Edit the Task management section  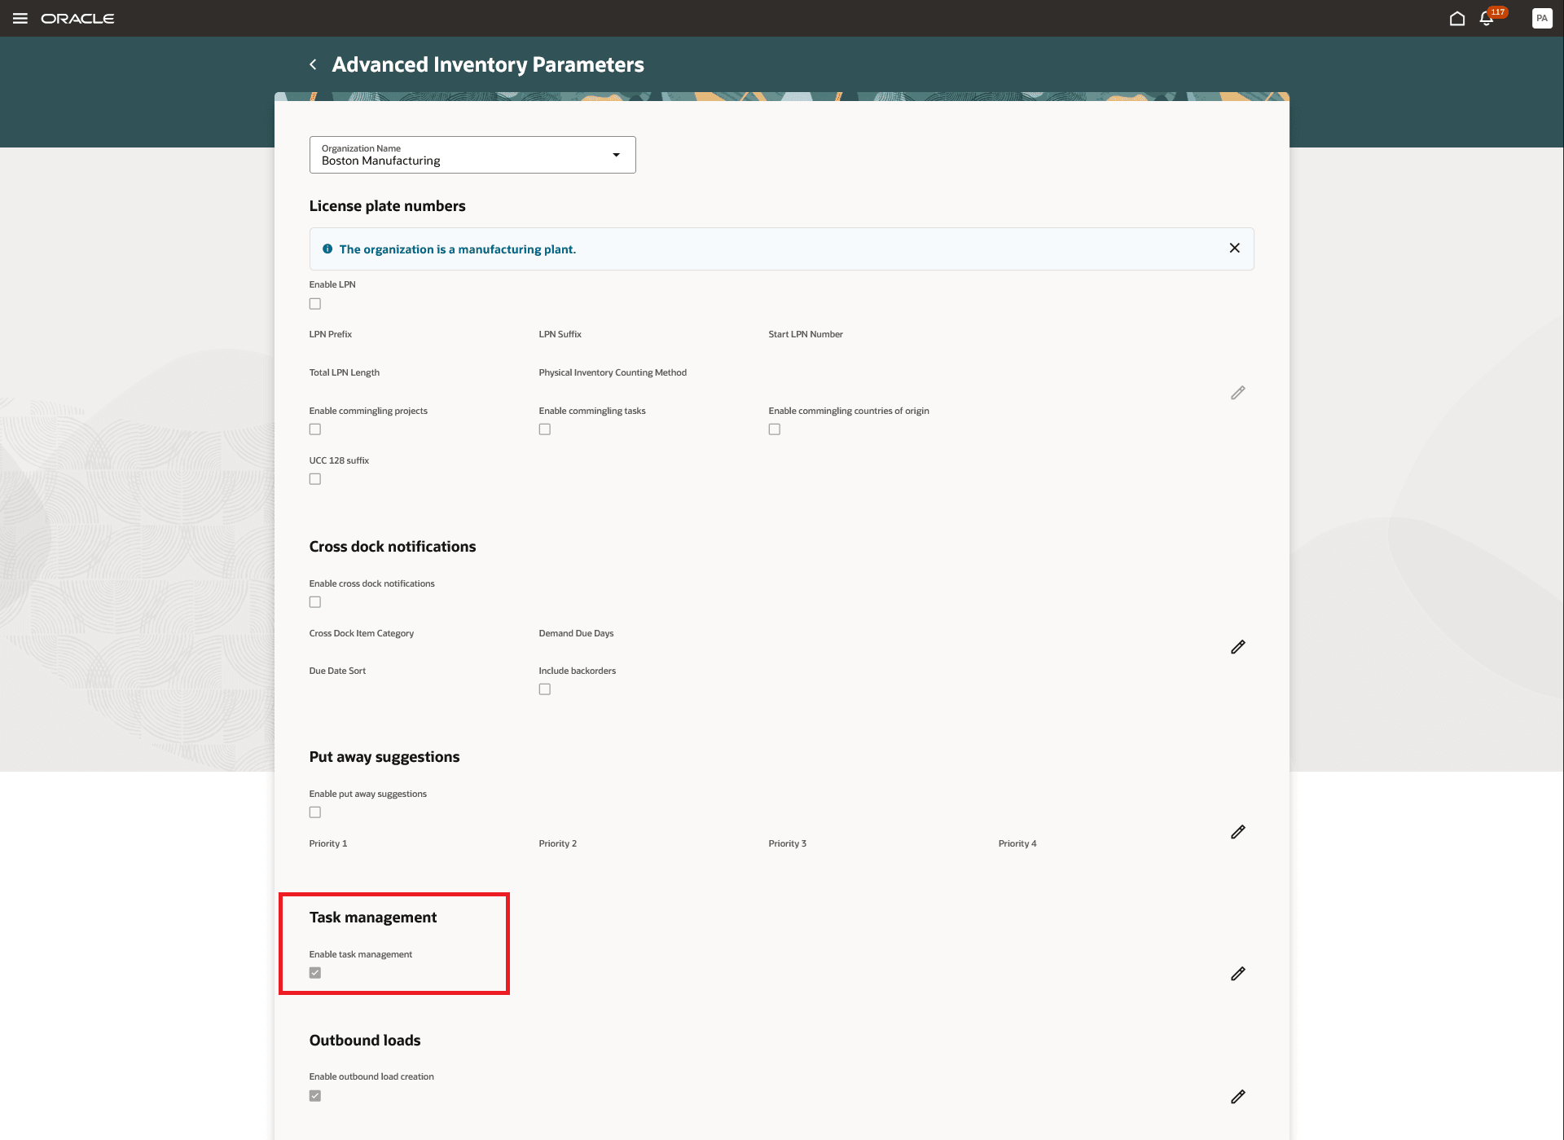[1237, 974]
